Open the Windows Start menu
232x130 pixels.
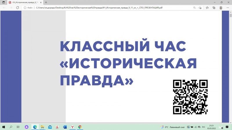tap(3, 127)
